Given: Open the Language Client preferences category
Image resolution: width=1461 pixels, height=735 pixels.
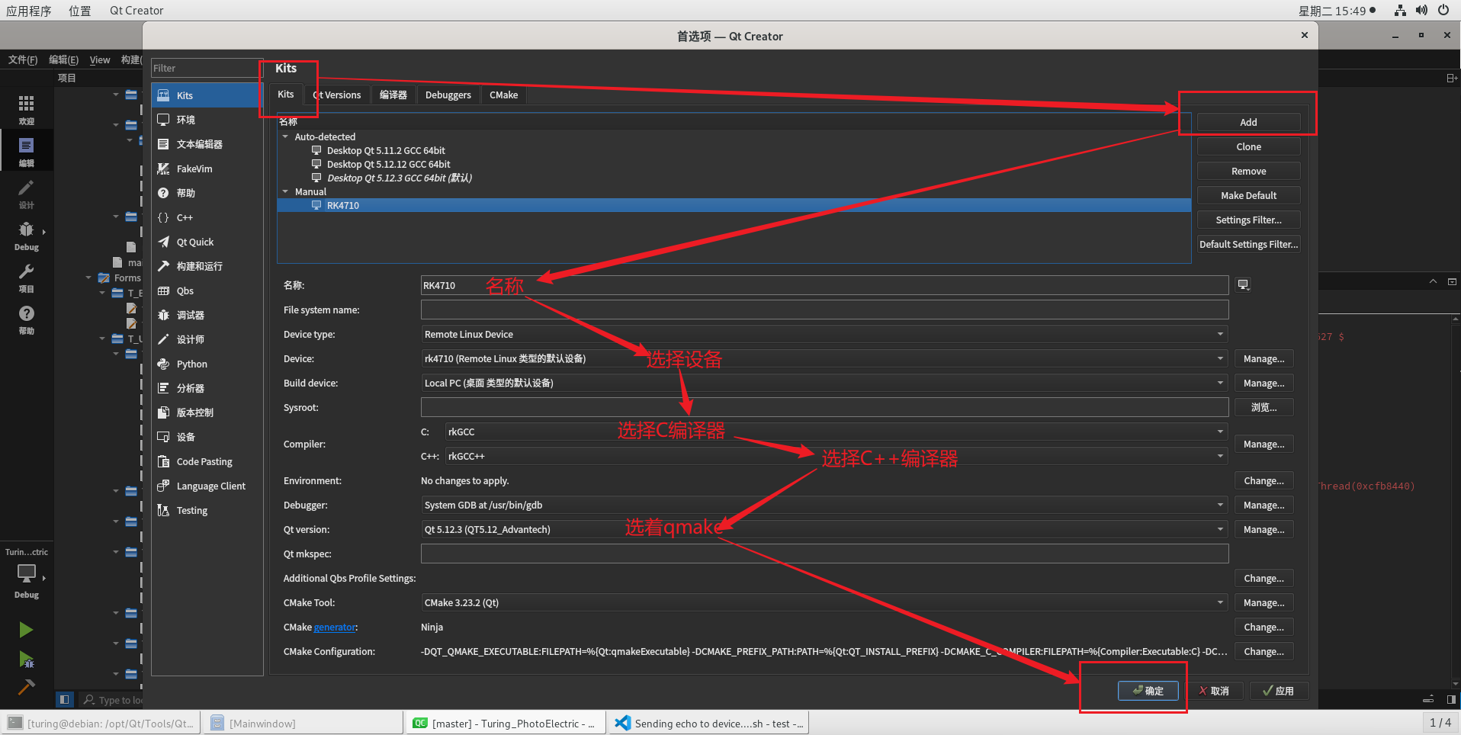Looking at the screenshot, I should click(207, 486).
